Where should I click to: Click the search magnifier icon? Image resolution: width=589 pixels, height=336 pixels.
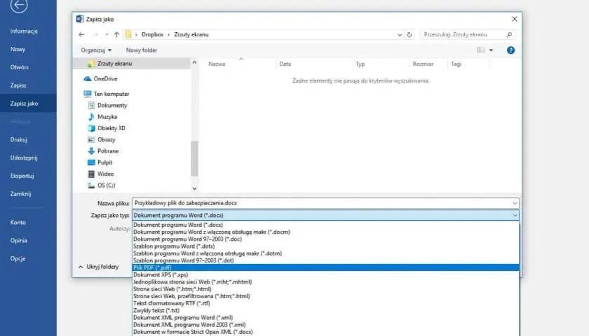509,34
